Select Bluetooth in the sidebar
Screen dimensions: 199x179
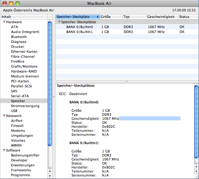(19, 37)
